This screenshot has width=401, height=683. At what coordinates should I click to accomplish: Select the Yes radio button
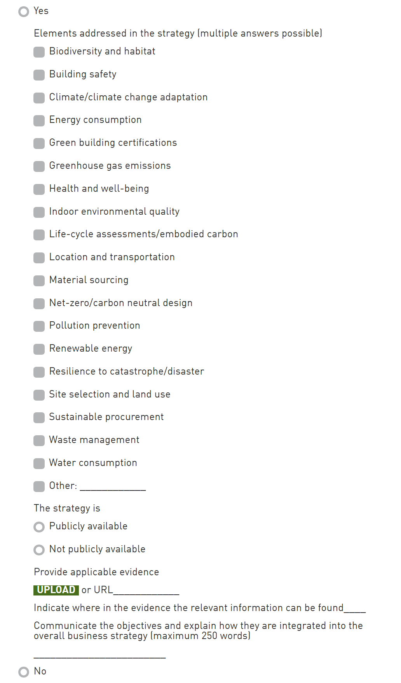pyautogui.click(x=24, y=12)
